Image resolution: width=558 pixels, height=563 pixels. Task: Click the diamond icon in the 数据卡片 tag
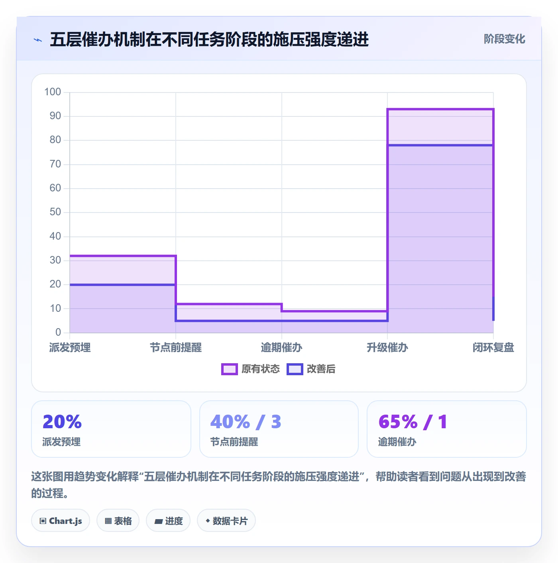[x=208, y=521]
